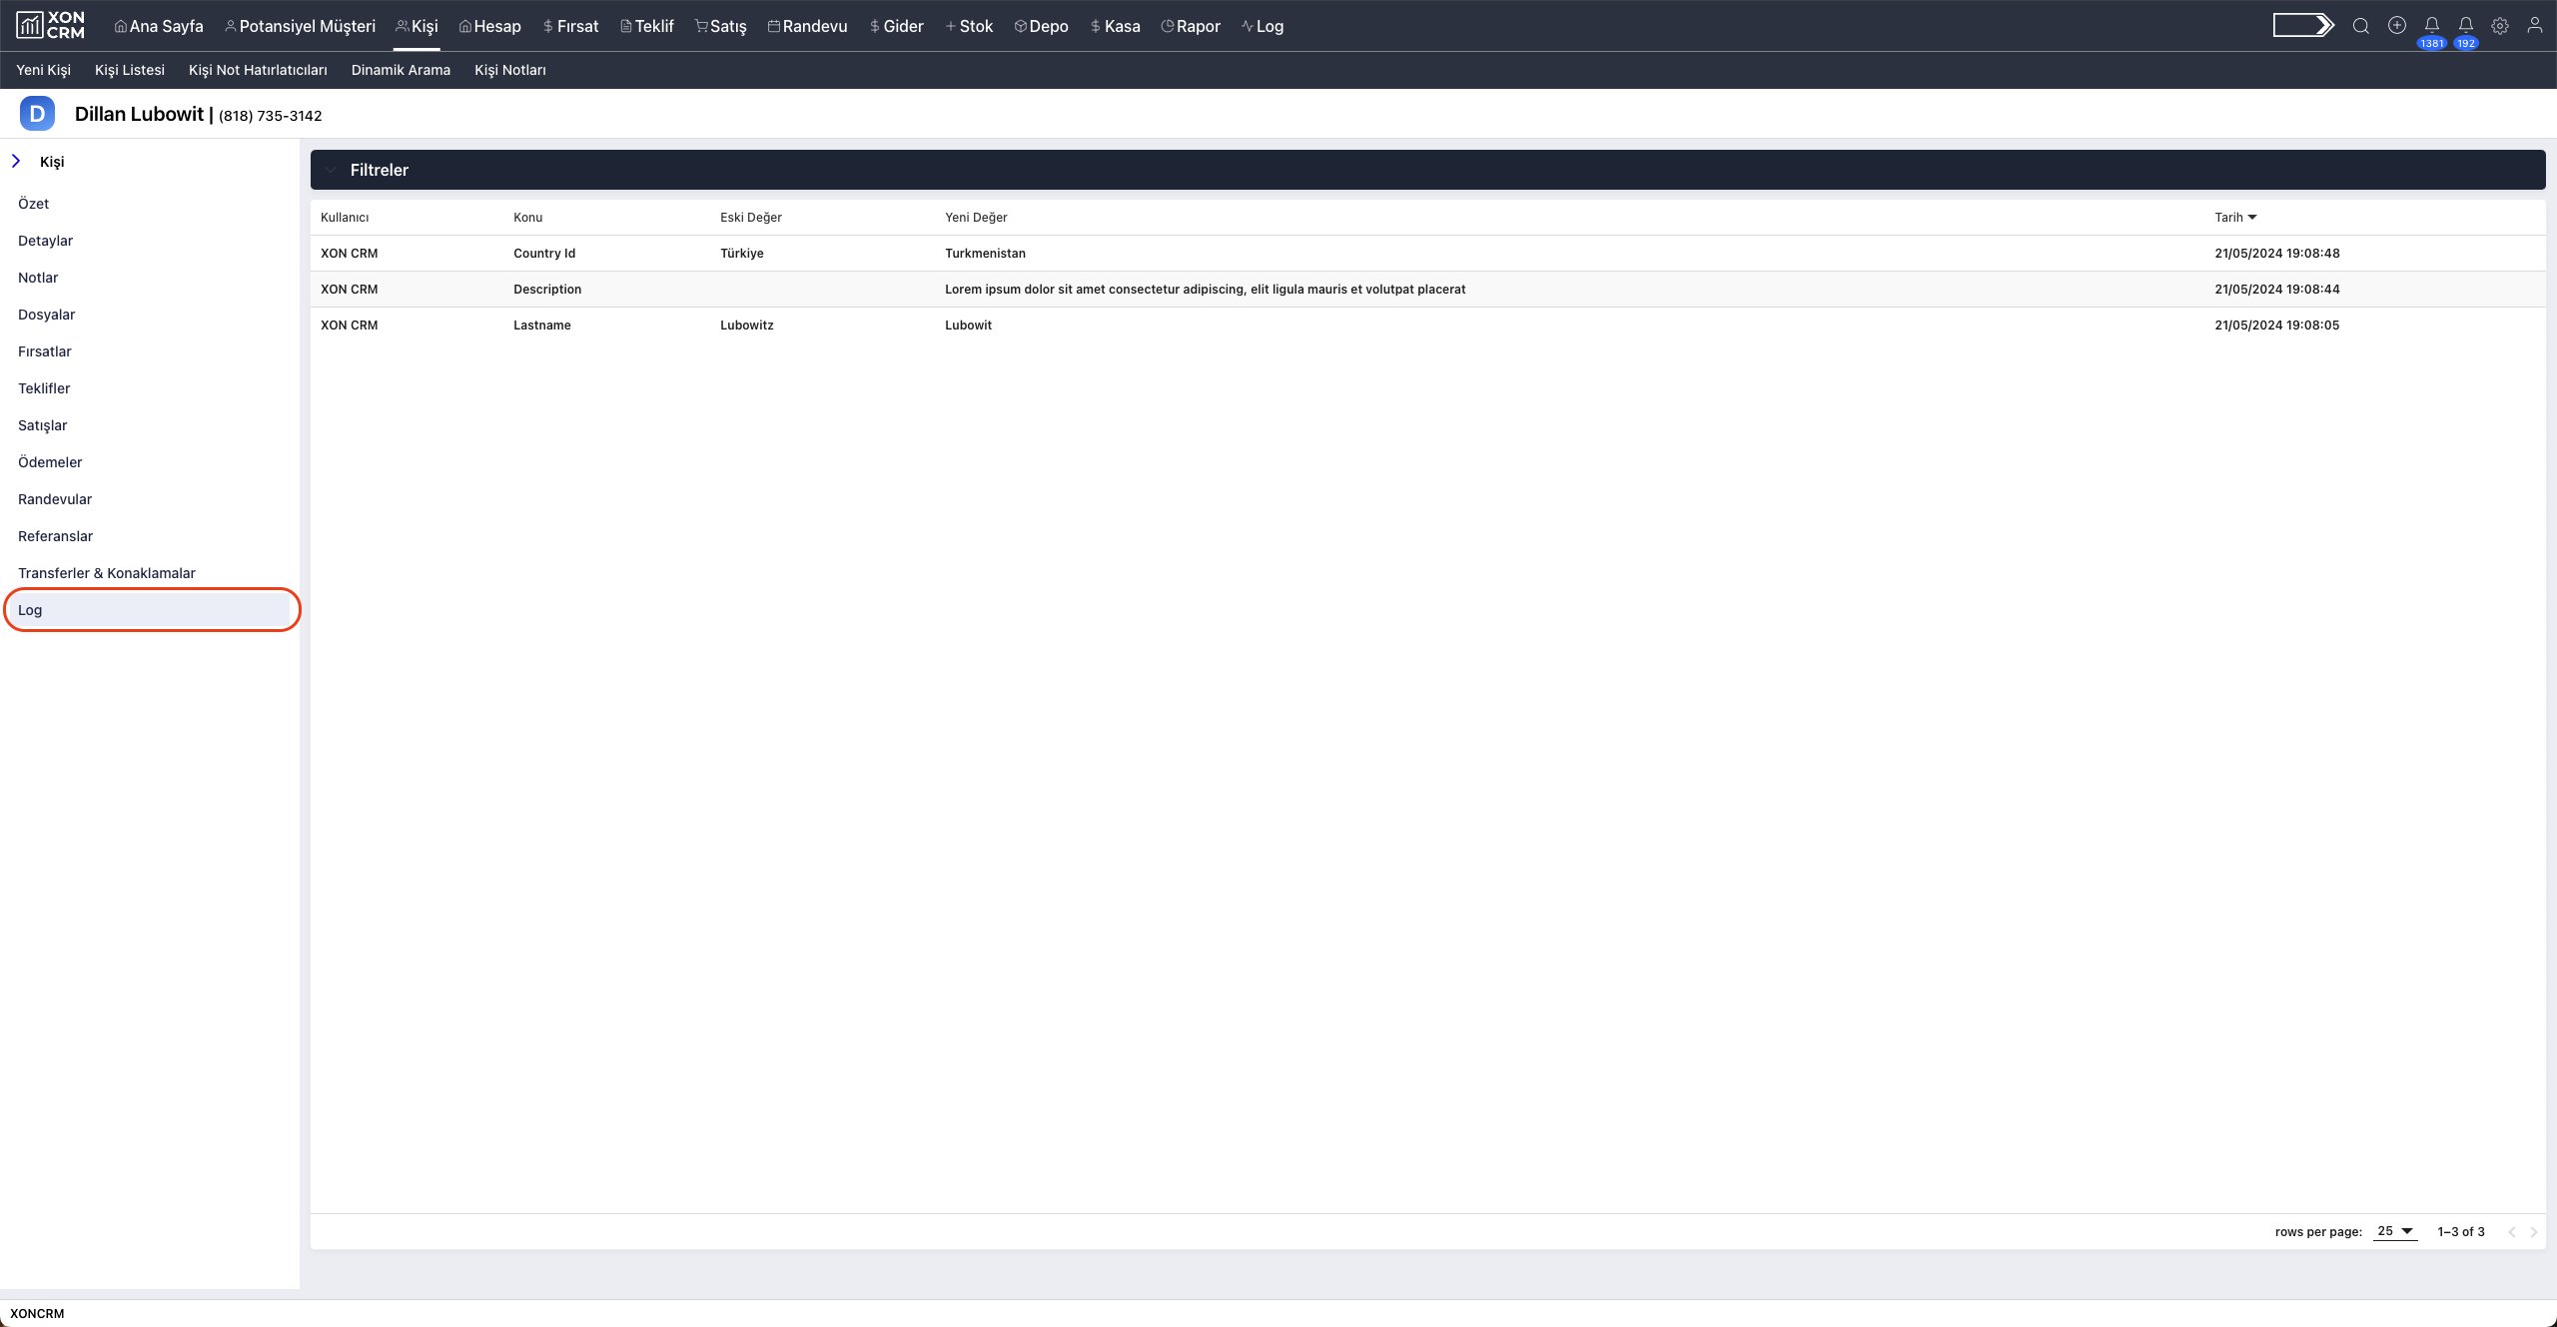Screen dimensions: 2557x1327
Task: Open Rapor menu
Action: (1191, 26)
